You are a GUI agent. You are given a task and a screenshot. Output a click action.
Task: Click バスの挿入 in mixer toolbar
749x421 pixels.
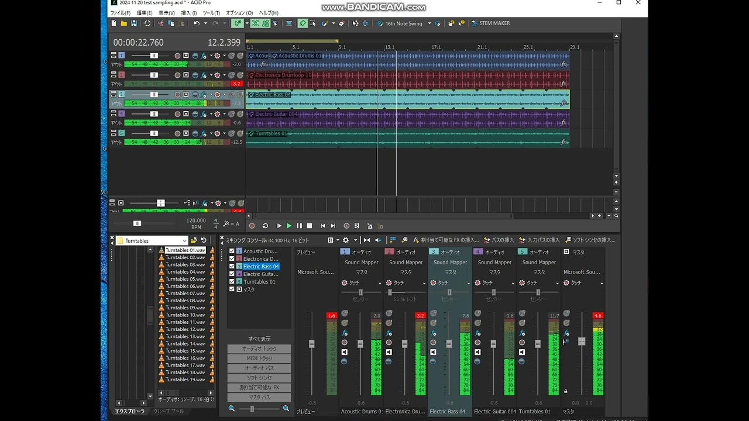pyautogui.click(x=498, y=240)
